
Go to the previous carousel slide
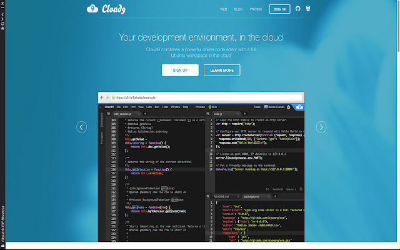tap(81, 127)
